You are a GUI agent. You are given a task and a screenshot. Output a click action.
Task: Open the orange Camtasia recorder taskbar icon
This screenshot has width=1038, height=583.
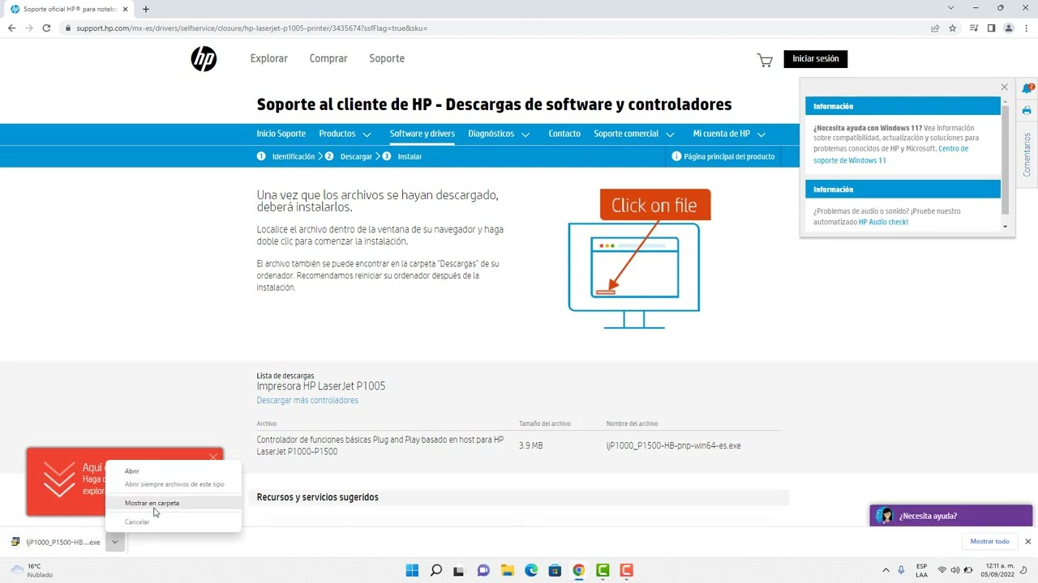(626, 570)
